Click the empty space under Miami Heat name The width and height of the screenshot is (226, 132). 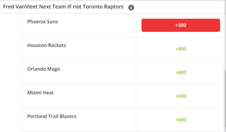79,102
